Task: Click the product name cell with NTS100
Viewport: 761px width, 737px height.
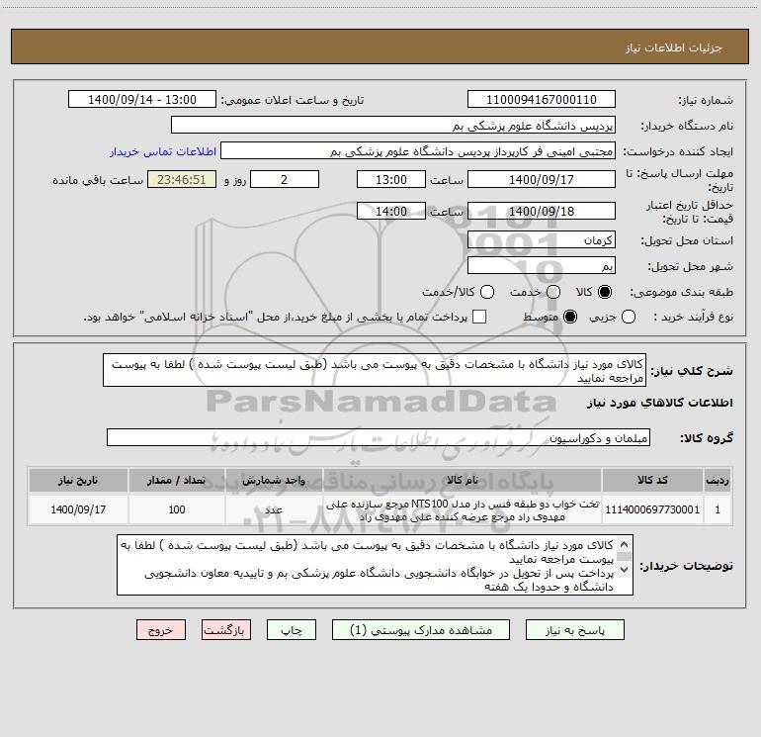Action: (x=463, y=509)
